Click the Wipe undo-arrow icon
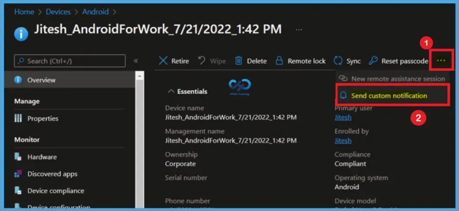This screenshot has width=459, height=211. tap(202, 60)
